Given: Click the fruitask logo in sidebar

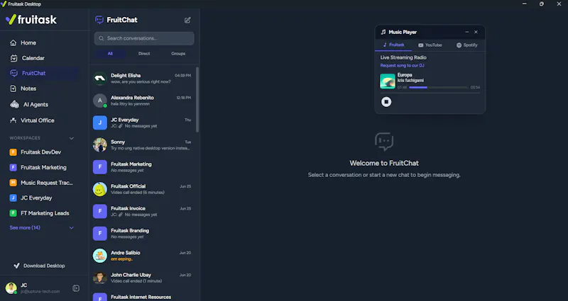Looking at the screenshot, I should [x=31, y=20].
